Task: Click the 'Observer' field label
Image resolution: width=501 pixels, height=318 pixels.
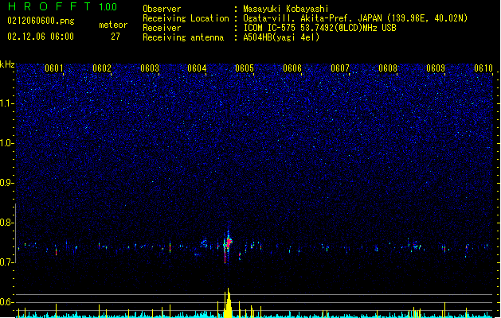Action: pyautogui.click(x=162, y=9)
